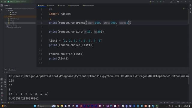Select __init__.py in the project tree
The image size is (192, 108).
pos(13,13)
